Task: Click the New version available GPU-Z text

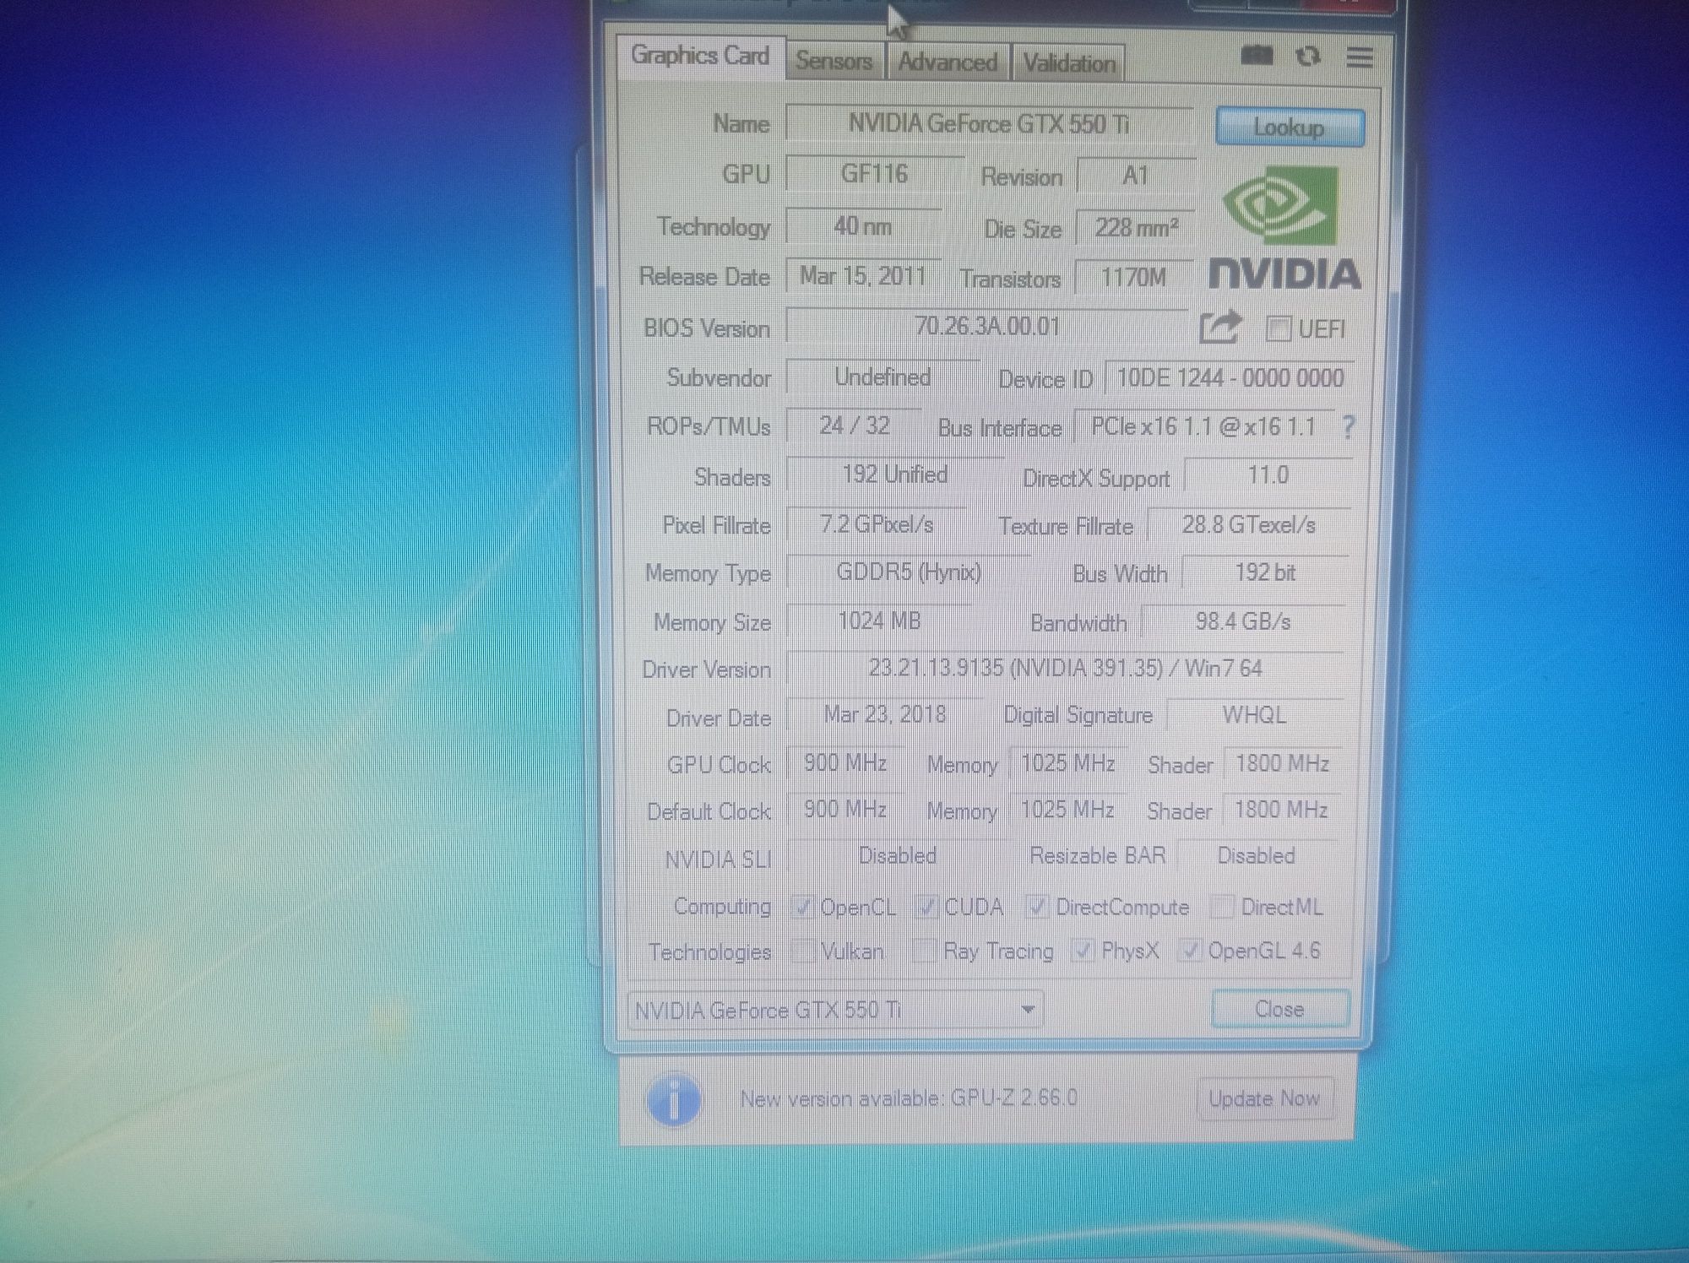Action: 909,1098
